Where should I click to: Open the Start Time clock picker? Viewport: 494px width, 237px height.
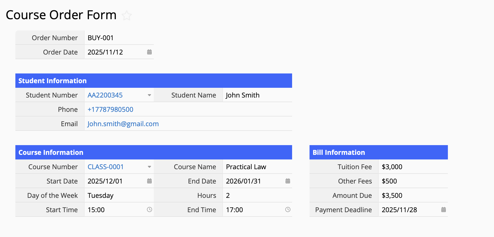click(x=149, y=210)
